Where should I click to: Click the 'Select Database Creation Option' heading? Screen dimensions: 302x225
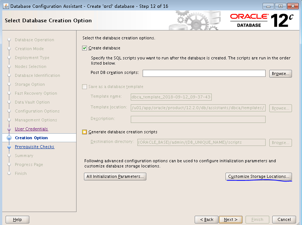(x=48, y=20)
